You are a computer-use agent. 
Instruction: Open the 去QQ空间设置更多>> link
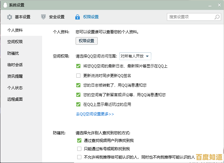(x=95, y=114)
